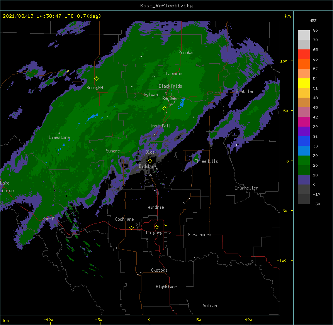Click the Blackfalds city label
This screenshot has height=325, width=333.
pos(170,86)
